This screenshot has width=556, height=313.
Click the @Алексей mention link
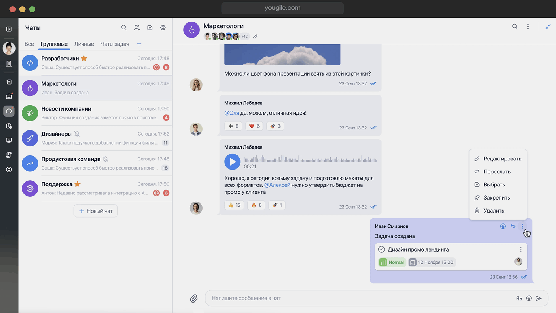(277, 185)
